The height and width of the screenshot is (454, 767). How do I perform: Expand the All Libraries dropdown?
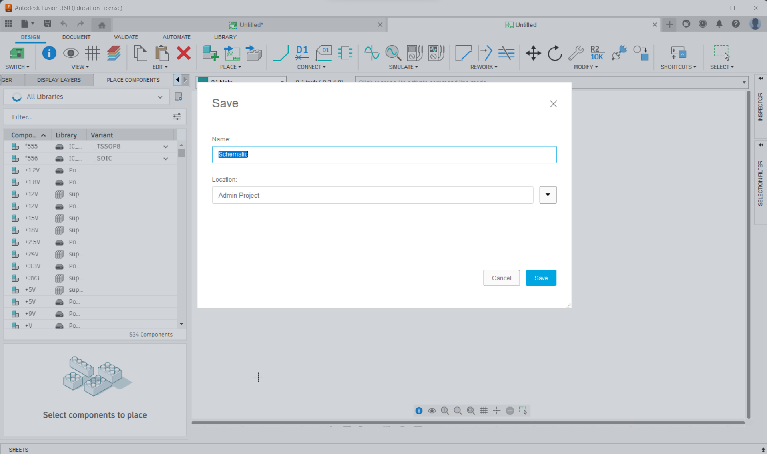(x=160, y=97)
